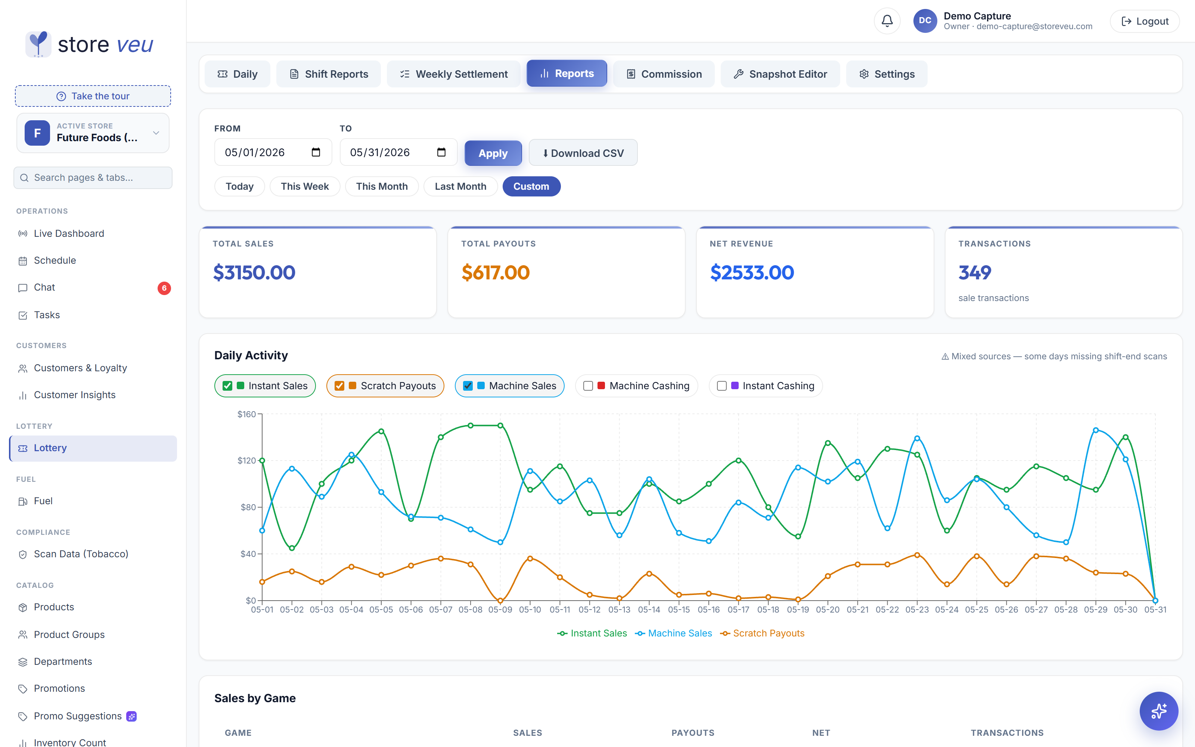The image size is (1195, 747).
Task: Switch to the Weekly Settlement tab
Action: pos(454,74)
